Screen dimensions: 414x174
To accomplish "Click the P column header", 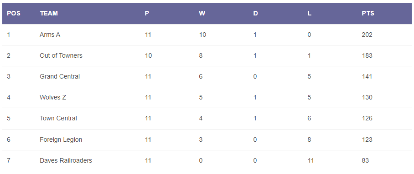I will [x=147, y=14].
